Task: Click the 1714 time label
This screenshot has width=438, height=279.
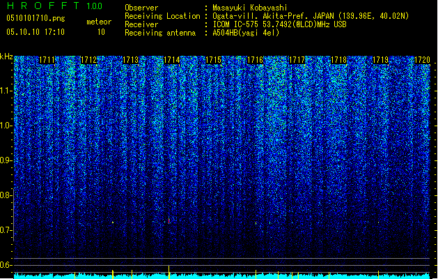Action: click(171, 60)
